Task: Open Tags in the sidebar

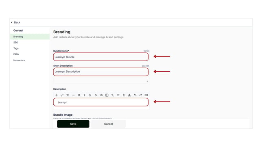Action: click(x=16, y=48)
